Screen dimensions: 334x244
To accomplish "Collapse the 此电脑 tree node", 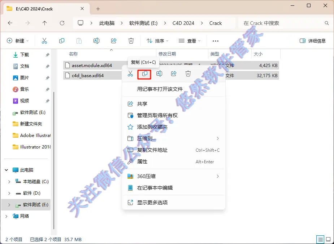I will pos(6,170).
